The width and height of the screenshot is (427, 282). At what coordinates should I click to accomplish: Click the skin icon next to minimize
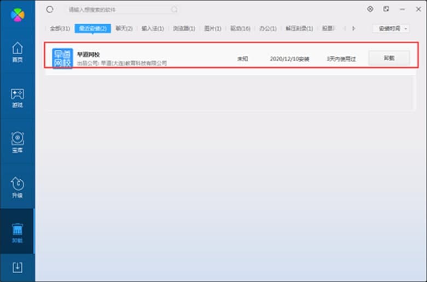click(387, 9)
